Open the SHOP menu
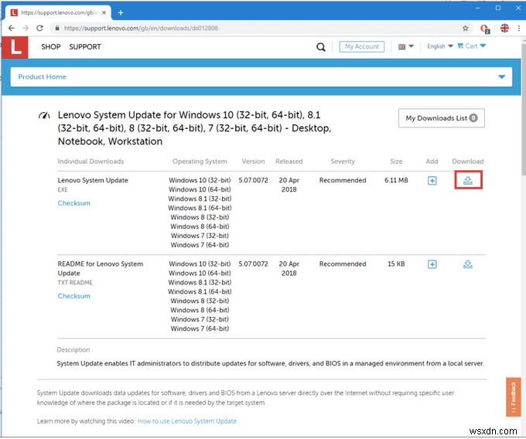This screenshot has width=526, height=439. (51, 47)
